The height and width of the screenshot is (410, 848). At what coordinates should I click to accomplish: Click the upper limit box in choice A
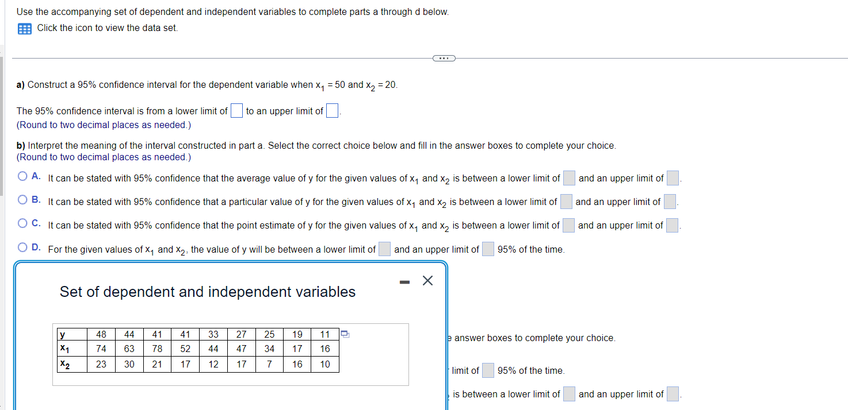(x=672, y=178)
